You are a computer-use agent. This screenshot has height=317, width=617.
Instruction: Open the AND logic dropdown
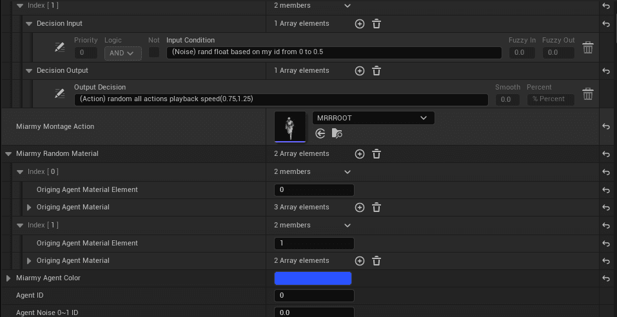pyautogui.click(x=122, y=53)
